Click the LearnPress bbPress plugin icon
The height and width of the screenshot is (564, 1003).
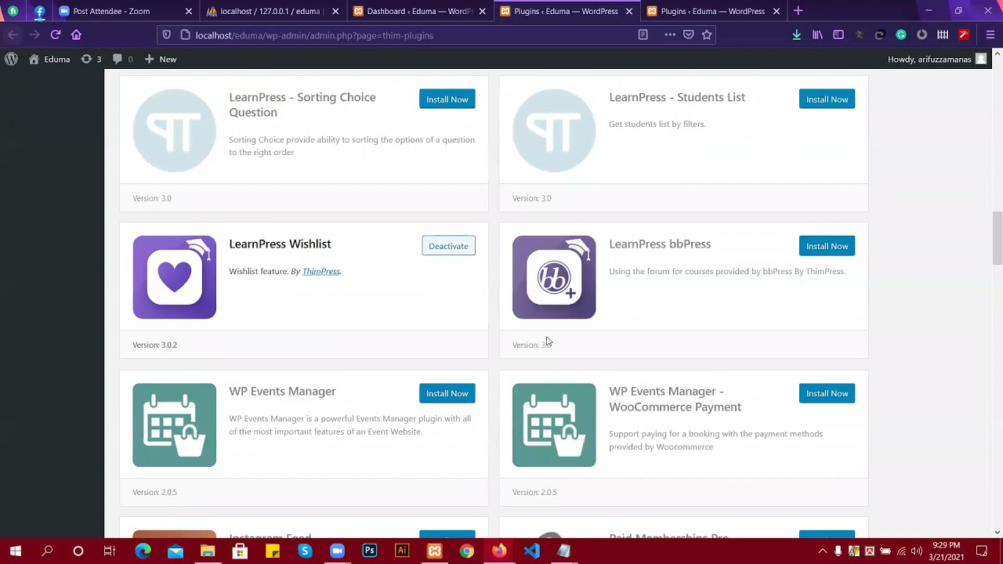[554, 277]
